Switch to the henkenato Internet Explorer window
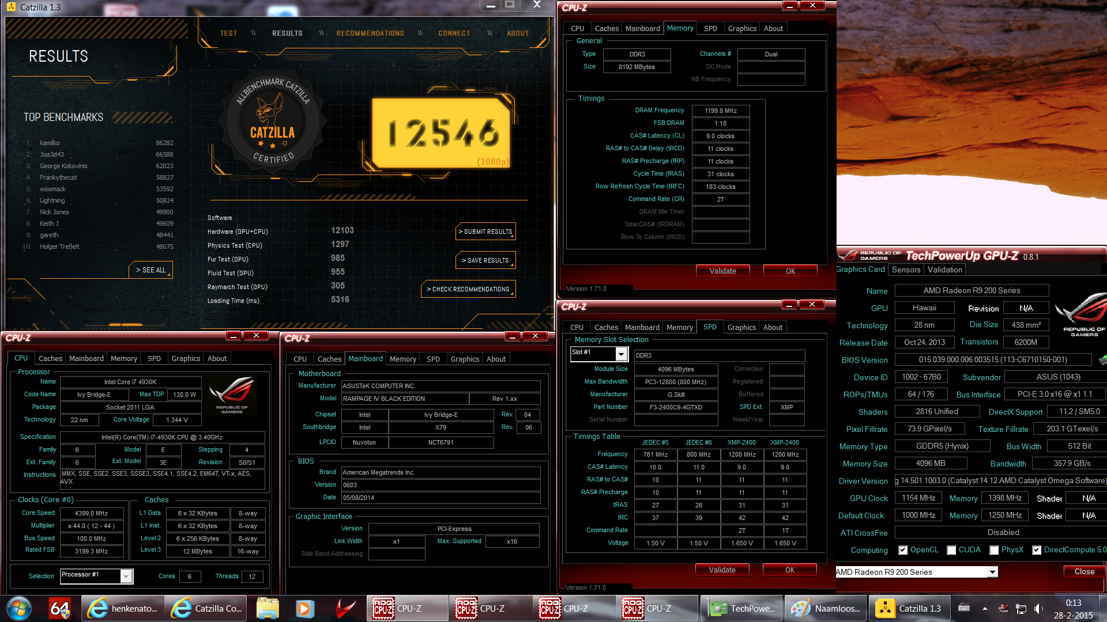Screen dimensions: 1107x622 tap(123, 608)
